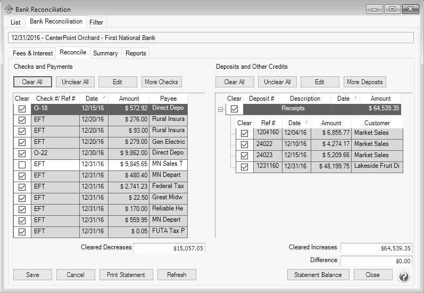Open the Reports tab
Screen dimensions: 424x293
pyautogui.click(x=136, y=53)
